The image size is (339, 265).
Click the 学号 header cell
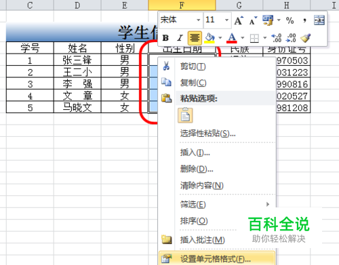tap(30, 47)
